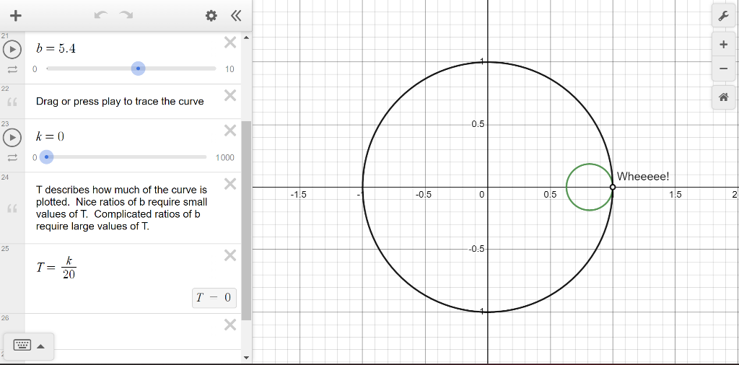Screen dimensions: 739x365
Task: Edit the k slider upper limit 1000
Action: pos(225,158)
